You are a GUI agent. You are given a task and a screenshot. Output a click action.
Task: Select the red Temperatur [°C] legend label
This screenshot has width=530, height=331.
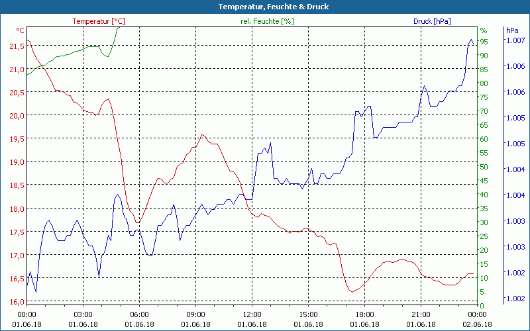pos(98,21)
